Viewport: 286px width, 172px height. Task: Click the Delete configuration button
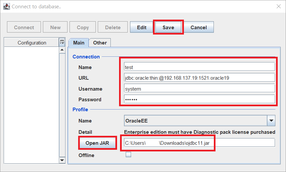coord(113,27)
